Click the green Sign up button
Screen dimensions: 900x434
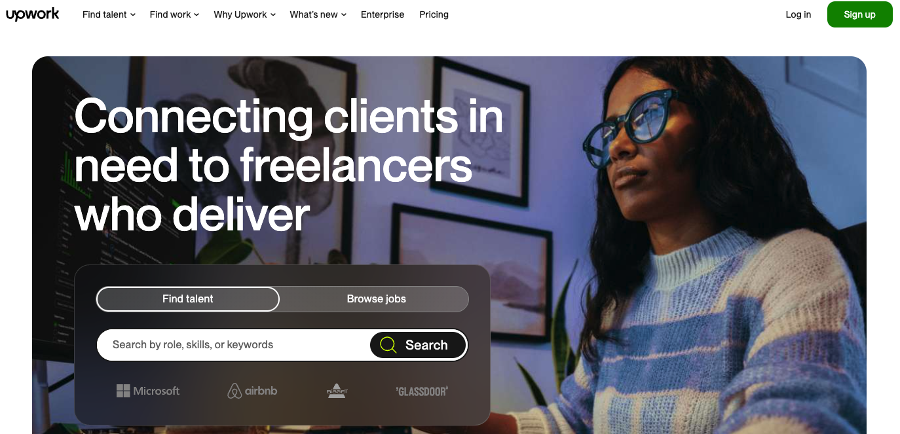tap(859, 14)
